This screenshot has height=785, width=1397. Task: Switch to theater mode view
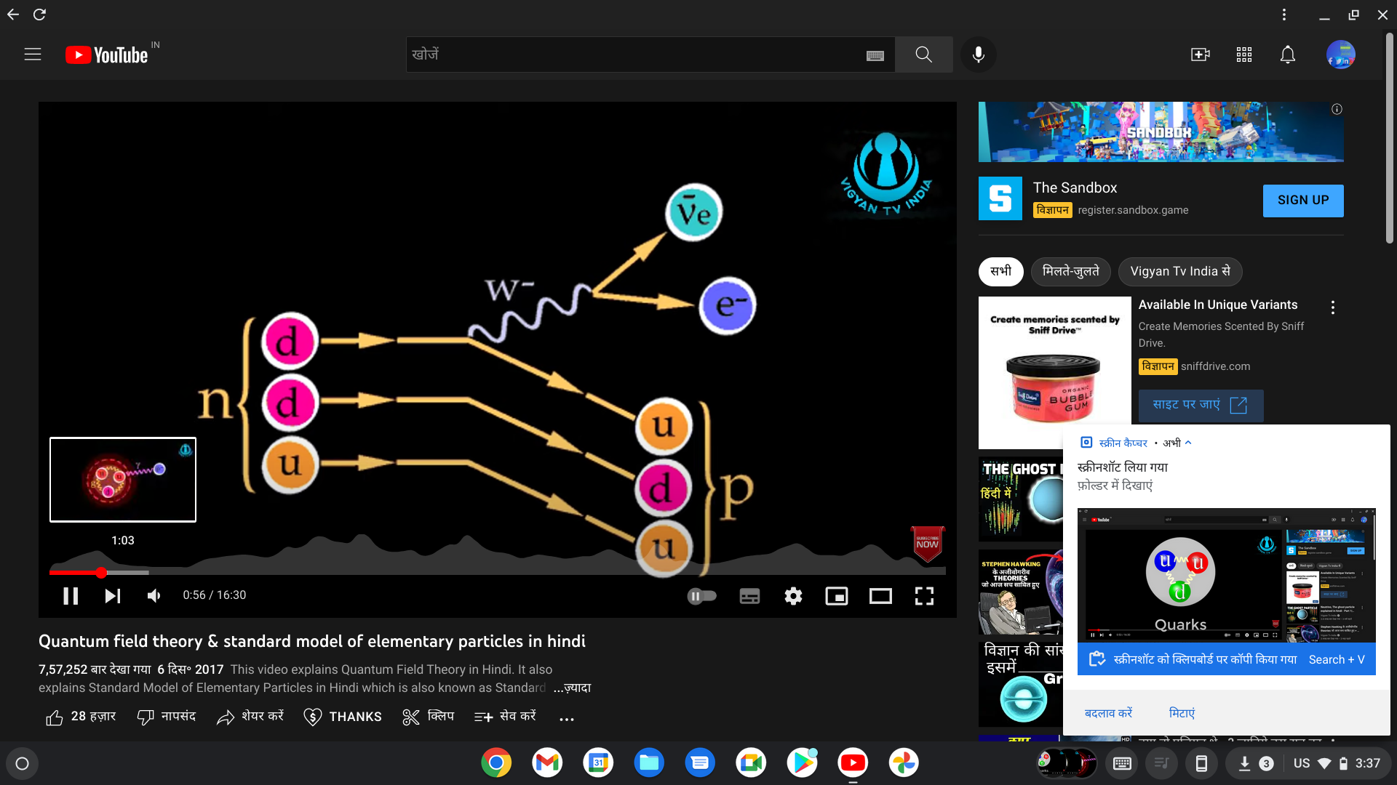tap(880, 596)
